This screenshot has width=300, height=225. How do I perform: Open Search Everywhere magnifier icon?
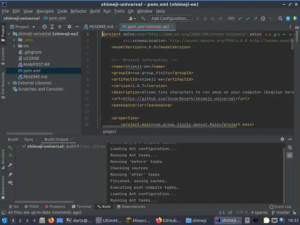click(x=280, y=18)
